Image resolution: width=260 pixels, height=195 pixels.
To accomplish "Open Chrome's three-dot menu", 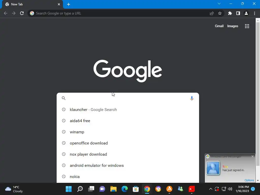I will tap(254, 13).
